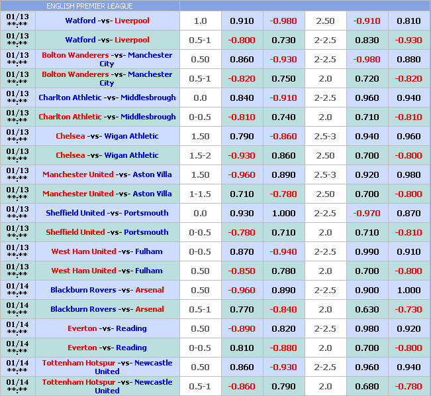
Task: Choose 0.630 odds in Blackburn 0.5-1 handicap row
Action: (367, 310)
